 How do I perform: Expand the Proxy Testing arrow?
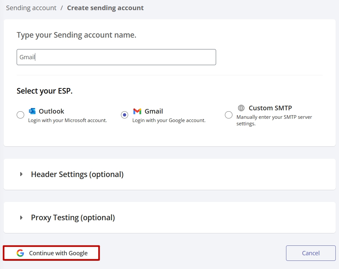[x=21, y=218]
